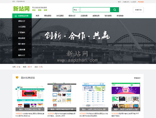Viewport: 156px width, 118px height.
Task: Open the 商品 search type dropdown
Action: (x=76, y=10)
